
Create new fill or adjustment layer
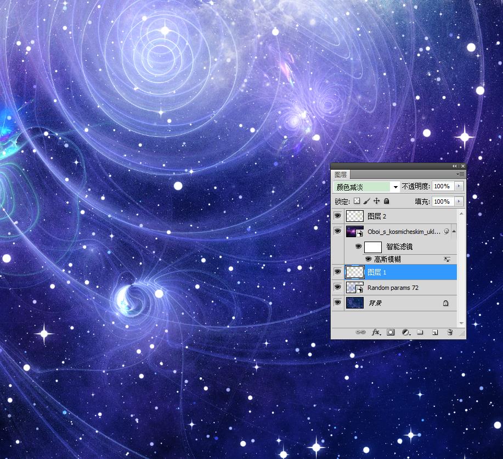pyautogui.click(x=406, y=333)
